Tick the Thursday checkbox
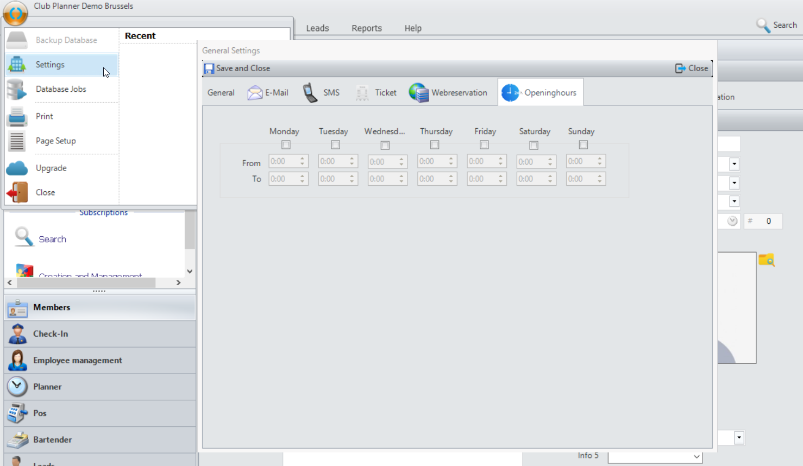Image resolution: width=803 pixels, height=466 pixels. coord(435,145)
